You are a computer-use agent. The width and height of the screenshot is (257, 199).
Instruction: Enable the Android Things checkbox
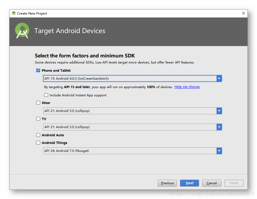(x=38, y=143)
